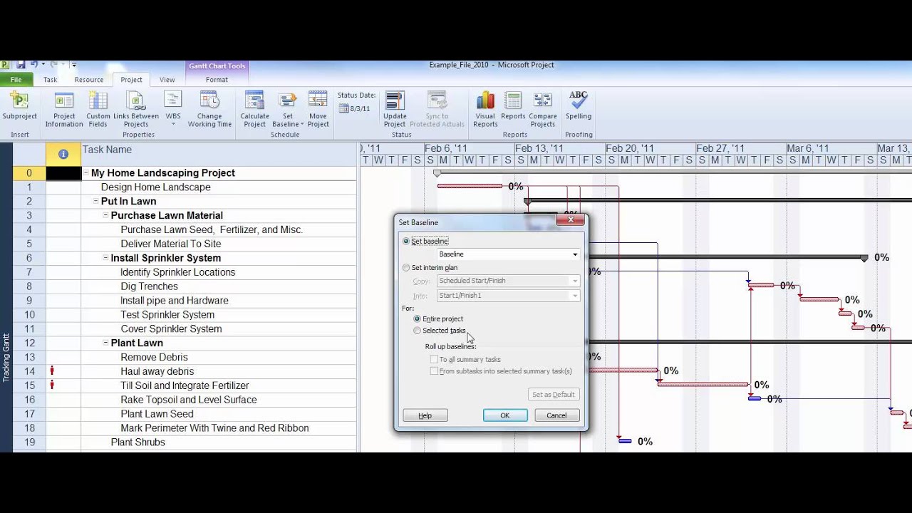This screenshot has height=513, width=912.
Task: Open the Into Start1/Finish1 dropdown
Action: point(575,296)
